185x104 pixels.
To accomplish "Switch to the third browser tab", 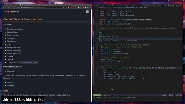I will coord(45,5).
